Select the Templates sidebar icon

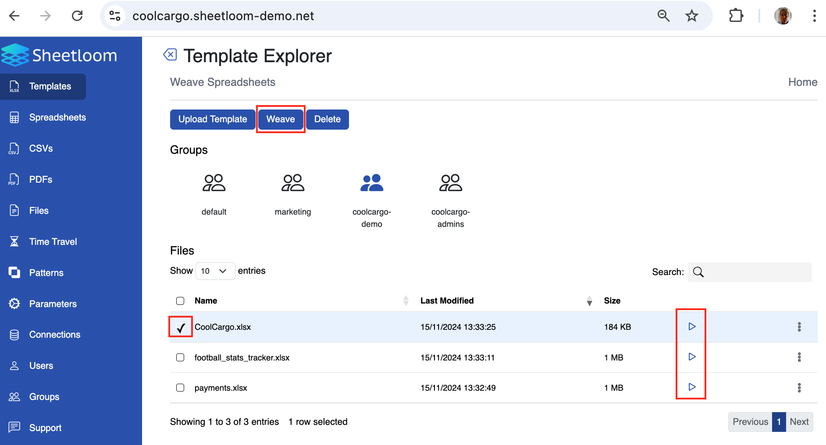[14, 86]
